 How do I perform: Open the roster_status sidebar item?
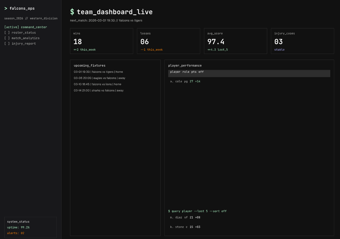click(24, 33)
